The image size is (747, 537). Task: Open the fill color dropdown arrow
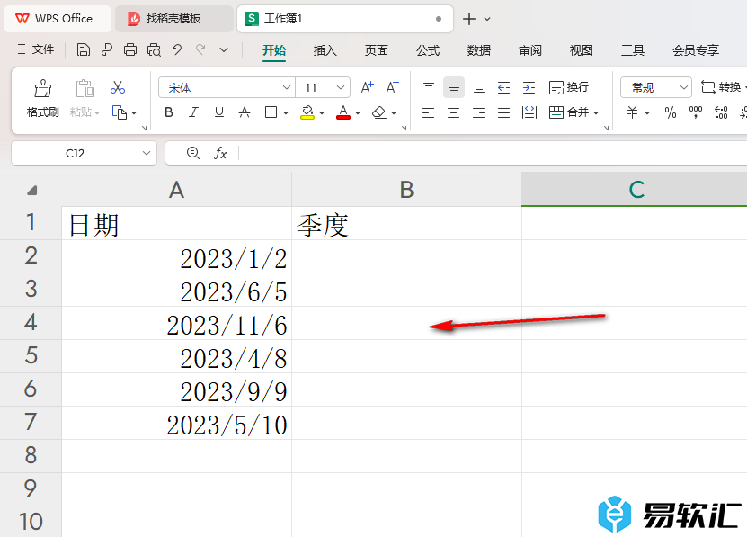(322, 113)
